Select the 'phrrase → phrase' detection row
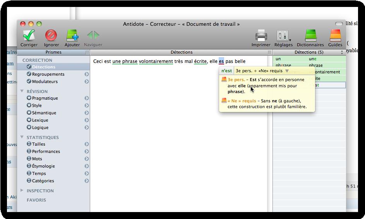Viewport: 365px width, 219px height. pyautogui.click(x=309, y=65)
